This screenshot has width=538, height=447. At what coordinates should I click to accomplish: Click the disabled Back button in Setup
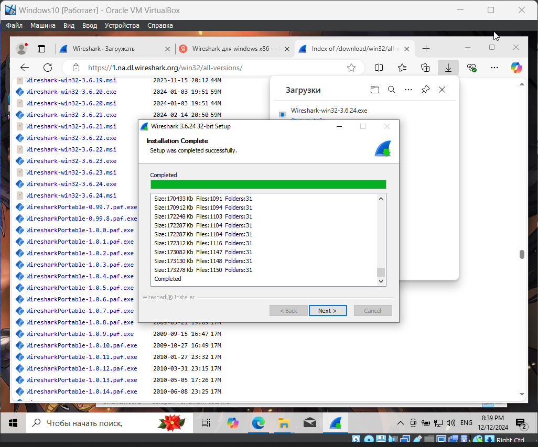point(288,311)
